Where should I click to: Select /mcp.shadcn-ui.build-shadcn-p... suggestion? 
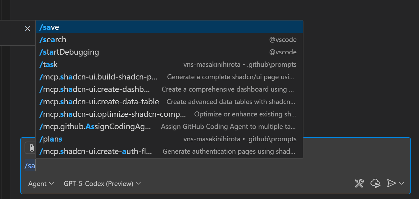(169, 77)
